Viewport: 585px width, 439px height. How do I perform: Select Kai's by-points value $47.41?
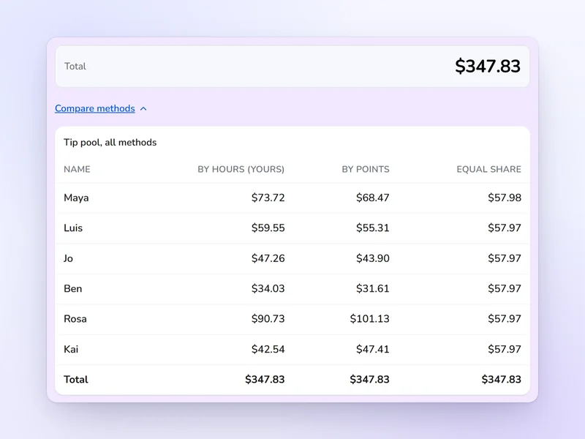pos(373,350)
